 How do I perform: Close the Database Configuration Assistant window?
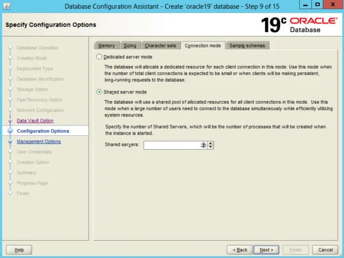pos(333,5)
